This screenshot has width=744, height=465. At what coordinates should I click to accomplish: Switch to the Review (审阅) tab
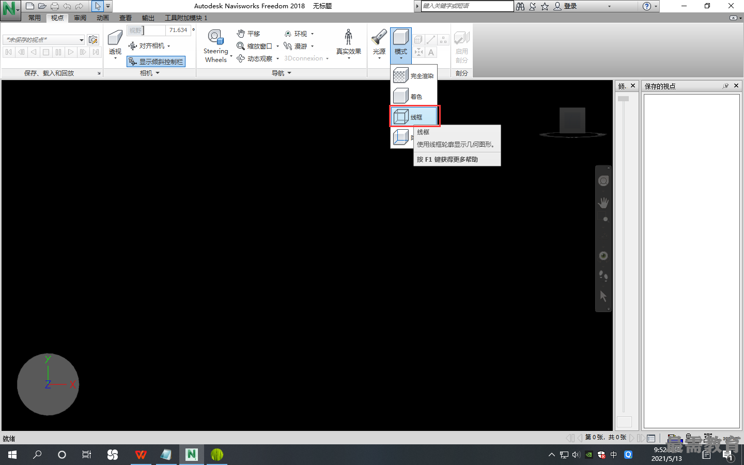click(x=80, y=18)
